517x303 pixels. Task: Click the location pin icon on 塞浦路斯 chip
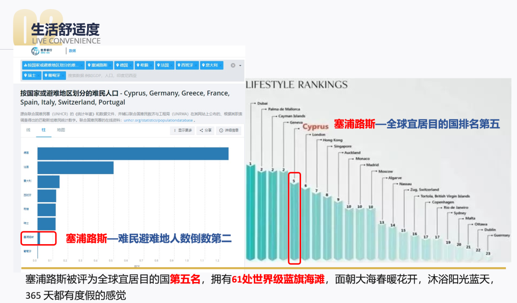[90, 65]
